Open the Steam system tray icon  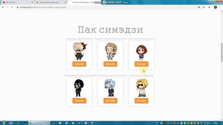pyautogui.click(x=178, y=123)
